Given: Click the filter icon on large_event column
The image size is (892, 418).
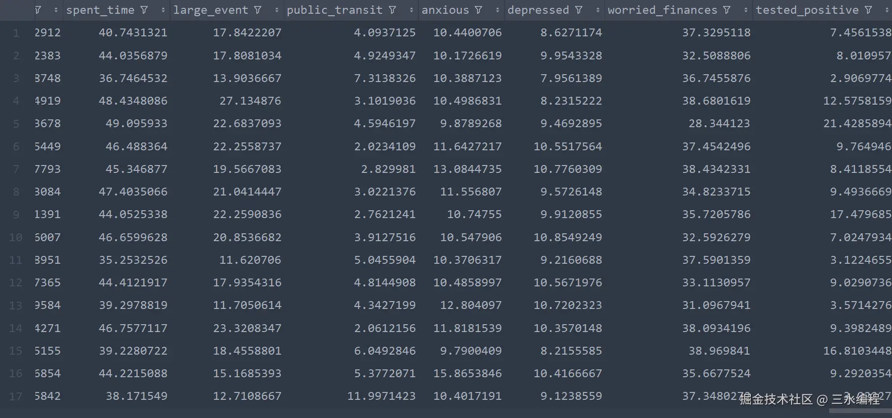Looking at the screenshot, I should click(258, 10).
